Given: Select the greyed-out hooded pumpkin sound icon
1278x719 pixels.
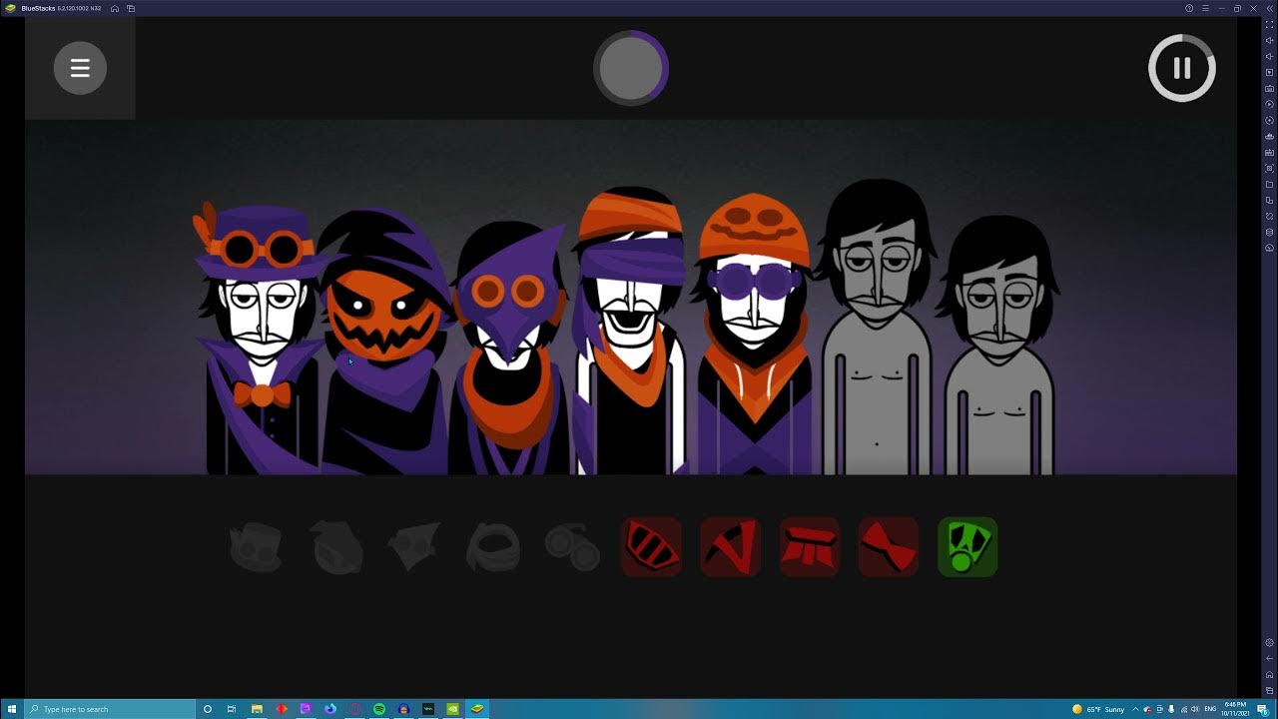Looking at the screenshot, I should (x=334, y=547).
